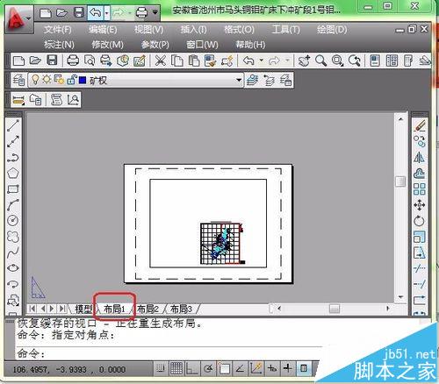
Task: Expand the standard toolbar redo dropdown arrow
Action: (x=287, y=60)
